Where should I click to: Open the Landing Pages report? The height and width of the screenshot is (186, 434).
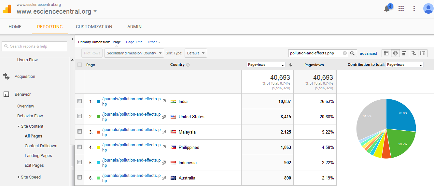pyautogui.click(x=38, y=156)
